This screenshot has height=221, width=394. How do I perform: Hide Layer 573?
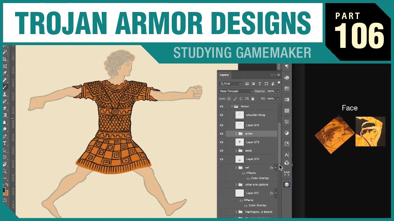[x=221, y=142]
